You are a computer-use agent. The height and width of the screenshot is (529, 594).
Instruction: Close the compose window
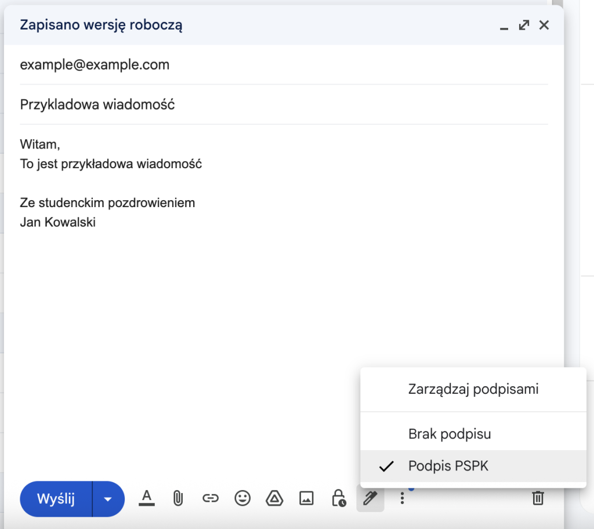544,26
